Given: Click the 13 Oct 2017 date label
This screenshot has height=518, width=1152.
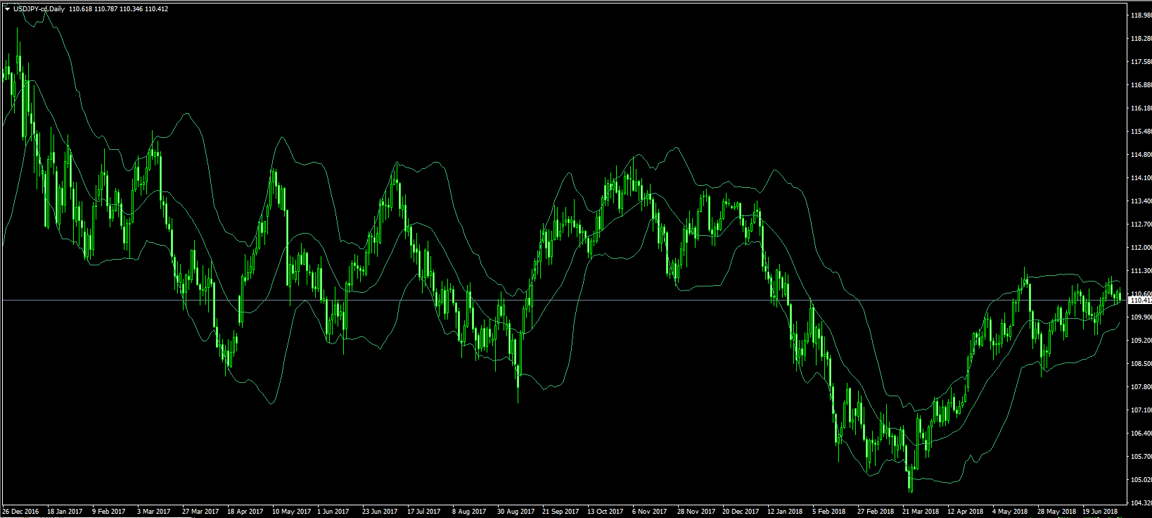Looking at the screenshot, I should pos(606,512).
